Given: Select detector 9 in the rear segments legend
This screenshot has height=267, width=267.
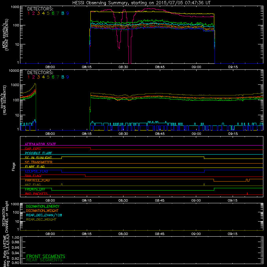Looking at the screenshot, I should point(68,77).
